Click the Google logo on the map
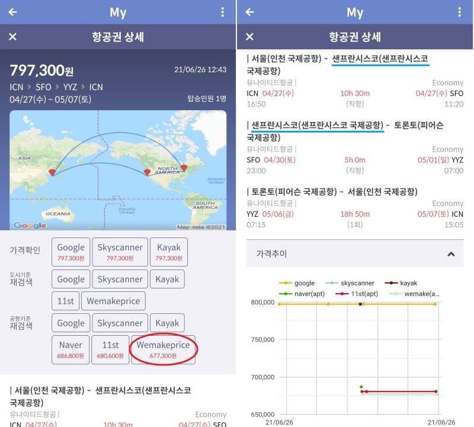Screen dimensions: 474x427 point(30,225)
